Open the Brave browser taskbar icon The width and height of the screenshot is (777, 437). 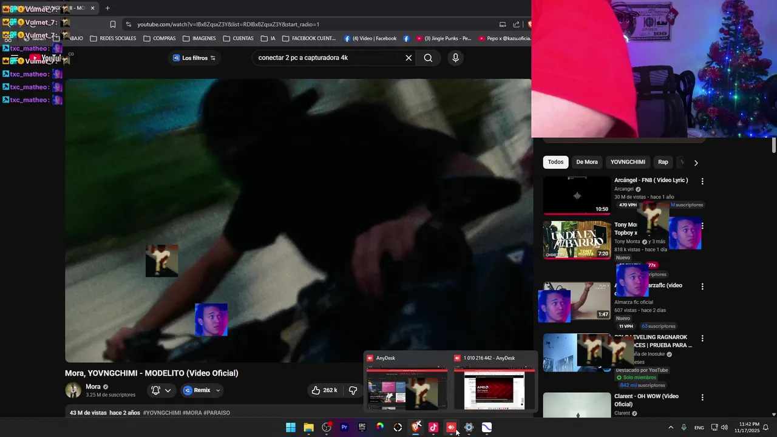click(x=416, y=427)
